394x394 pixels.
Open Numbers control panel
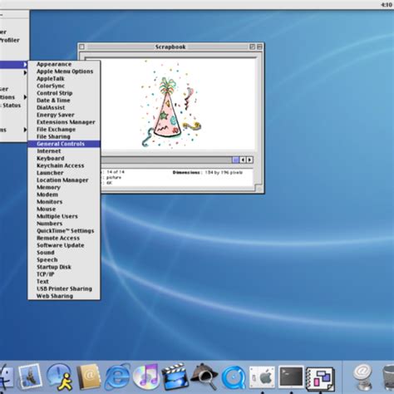64,224
